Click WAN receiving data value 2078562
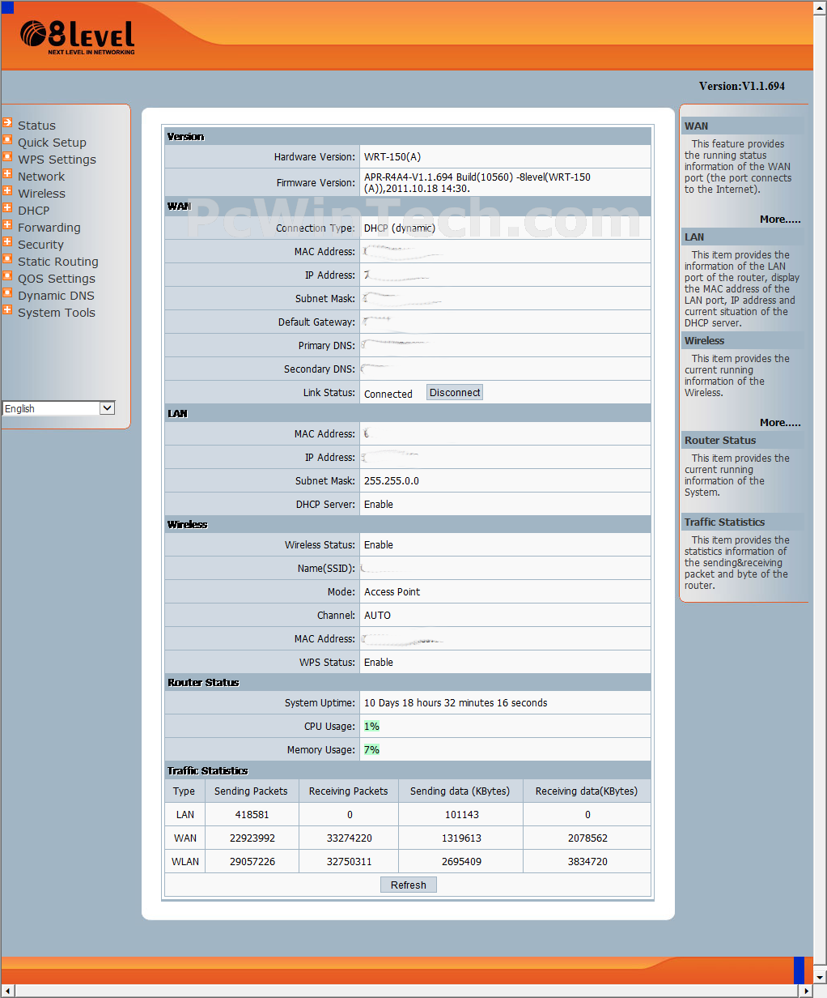This screenshot has height=998, width=827. point(587,838)
